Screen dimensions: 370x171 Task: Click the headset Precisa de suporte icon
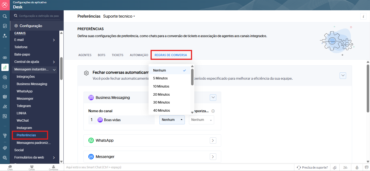(x=299, y=167)
